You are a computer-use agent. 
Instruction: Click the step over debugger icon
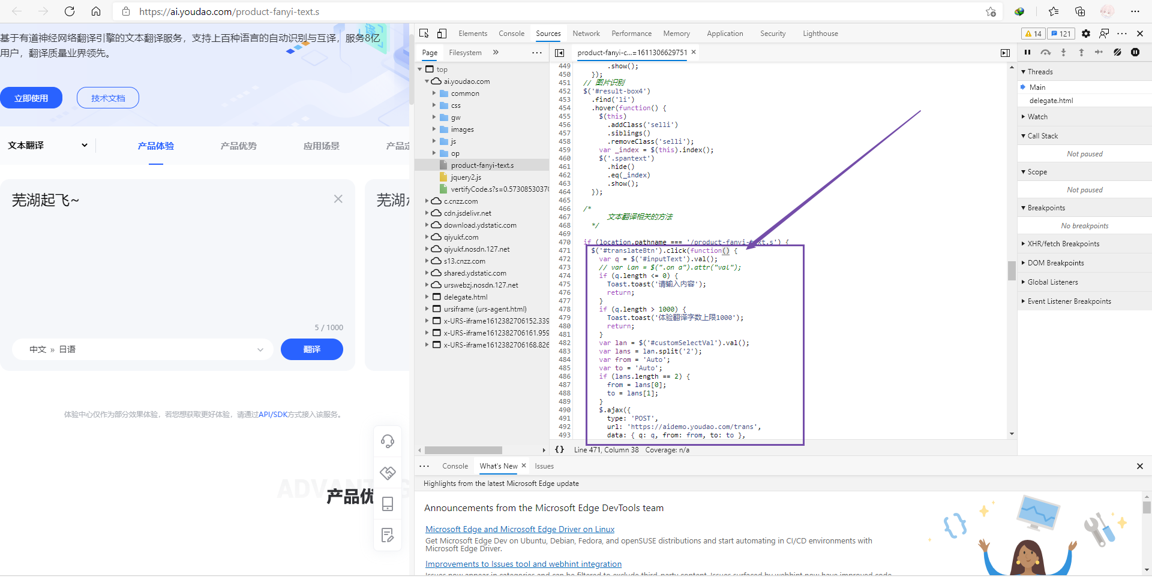[x=1045, y=52]
